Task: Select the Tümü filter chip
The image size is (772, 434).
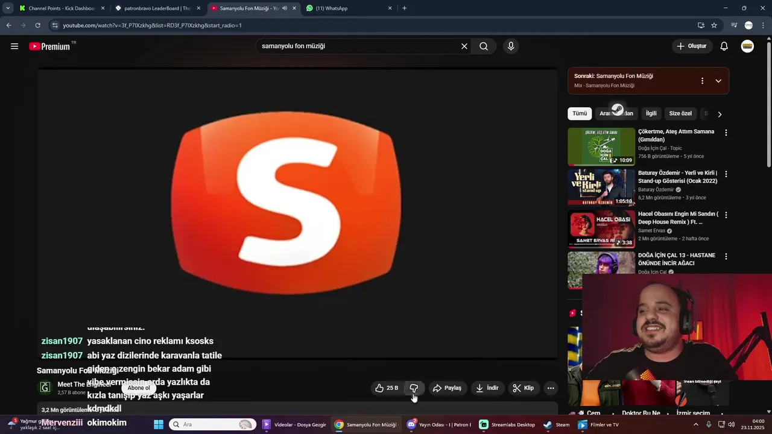Action: pyautogui.click(x=580, y=113)
